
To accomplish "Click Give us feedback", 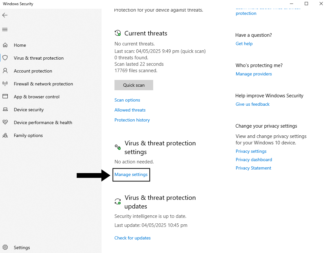I will tap(253, 104).
